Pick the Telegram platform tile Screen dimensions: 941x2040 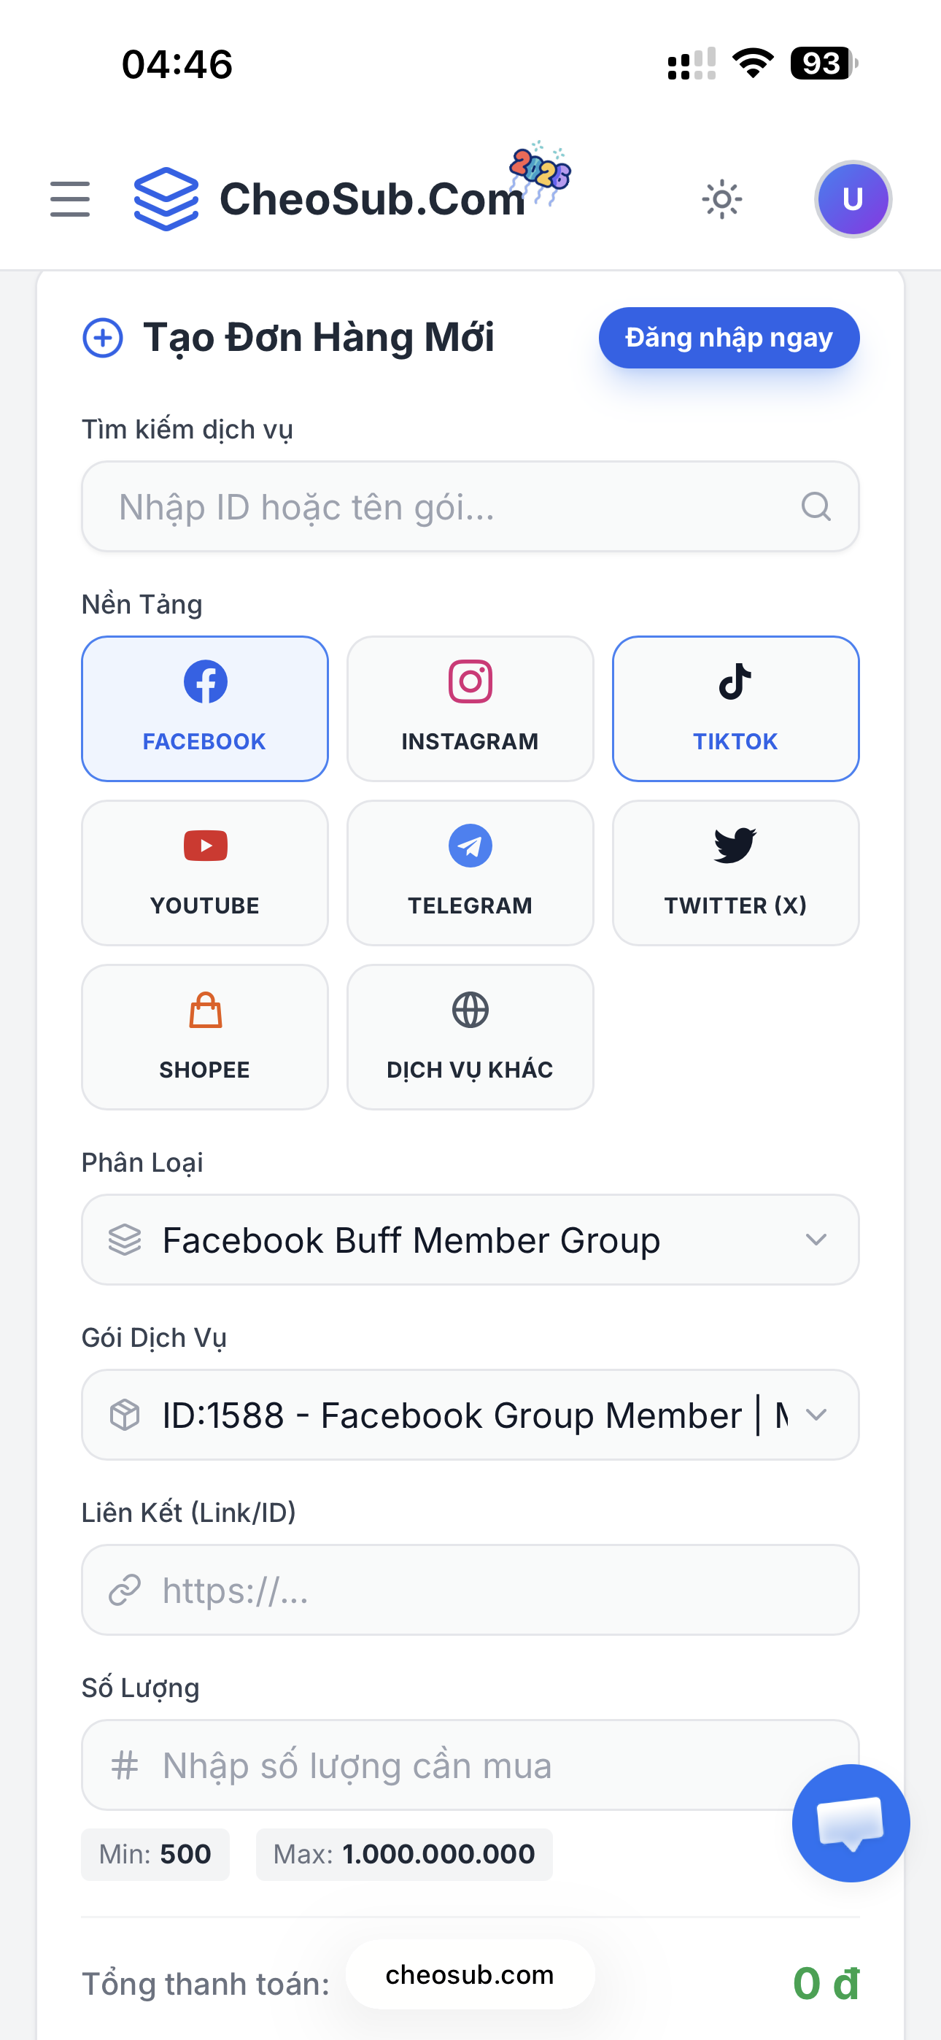point(471,873)
